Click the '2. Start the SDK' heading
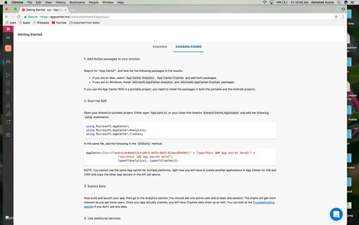359x225 pixels. [x=95, y=101]
